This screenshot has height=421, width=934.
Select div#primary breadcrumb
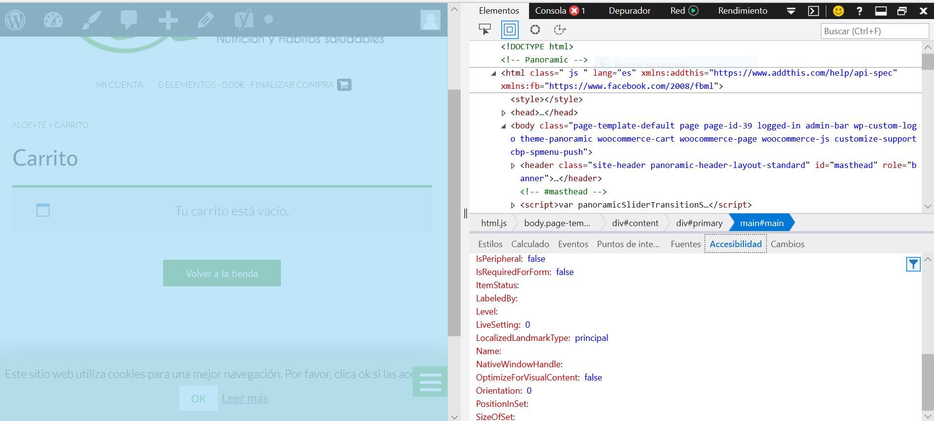(x=699, y=223)
